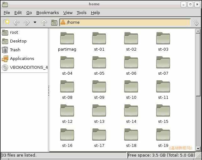Open the Edit menu
The height and width of the screenshot is (160, 202).
[18, 13]
